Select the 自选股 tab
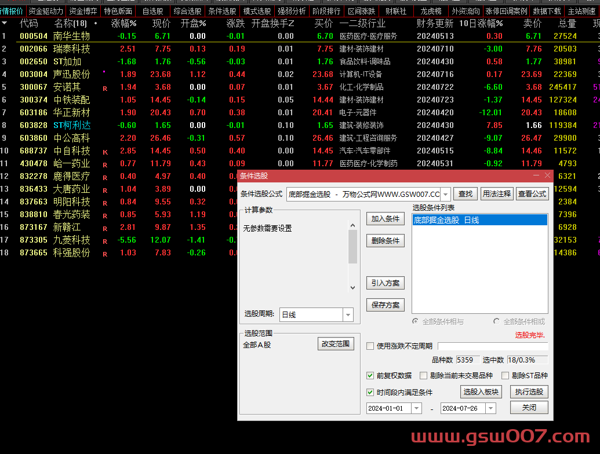Image resolution: width=600 pixels, height=454 pixels. [152, 12]
